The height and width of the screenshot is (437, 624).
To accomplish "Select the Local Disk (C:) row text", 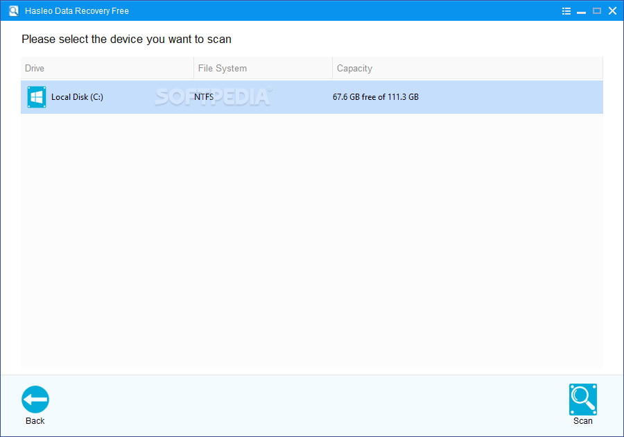I will (x=77, y=97).
